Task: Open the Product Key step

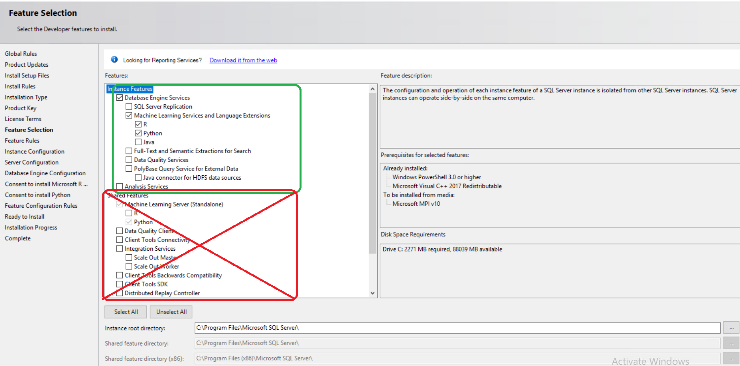Action: (21, 108)
